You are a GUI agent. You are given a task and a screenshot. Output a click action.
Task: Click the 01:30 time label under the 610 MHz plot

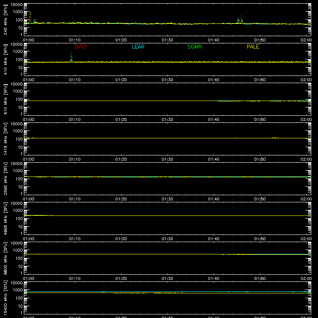point(167,120)
